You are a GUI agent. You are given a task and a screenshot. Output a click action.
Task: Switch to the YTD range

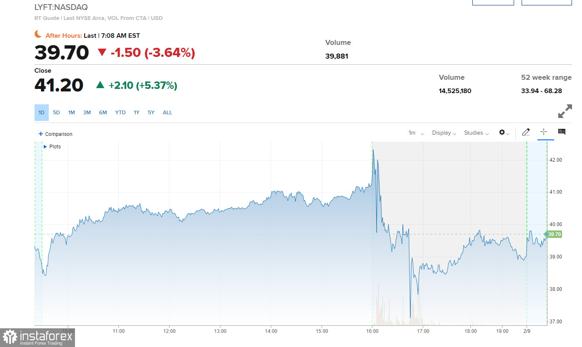point(120,113)
